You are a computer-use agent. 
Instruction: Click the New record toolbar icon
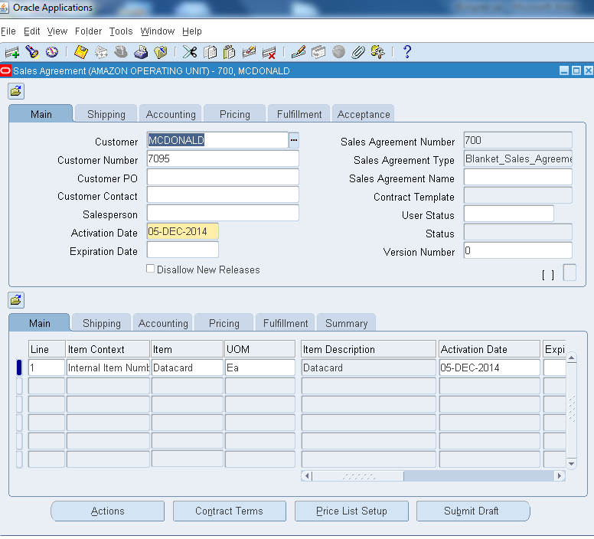11,52
